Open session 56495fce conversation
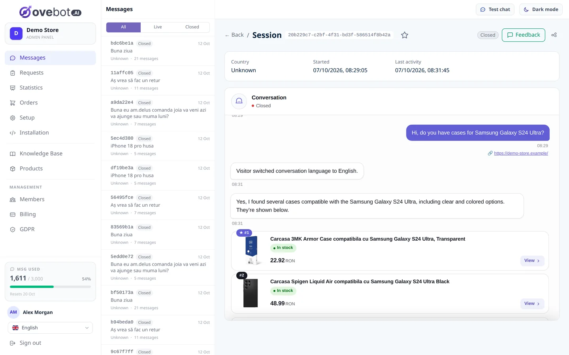This screenshot has height=355, width=569. pos(158,205)
